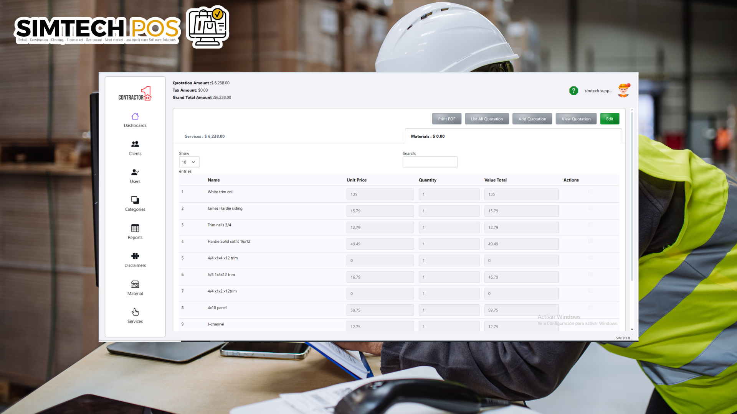Screen dimensions: 737x414
Task: Focus the Search input field
Action: (x=430, y=162)
